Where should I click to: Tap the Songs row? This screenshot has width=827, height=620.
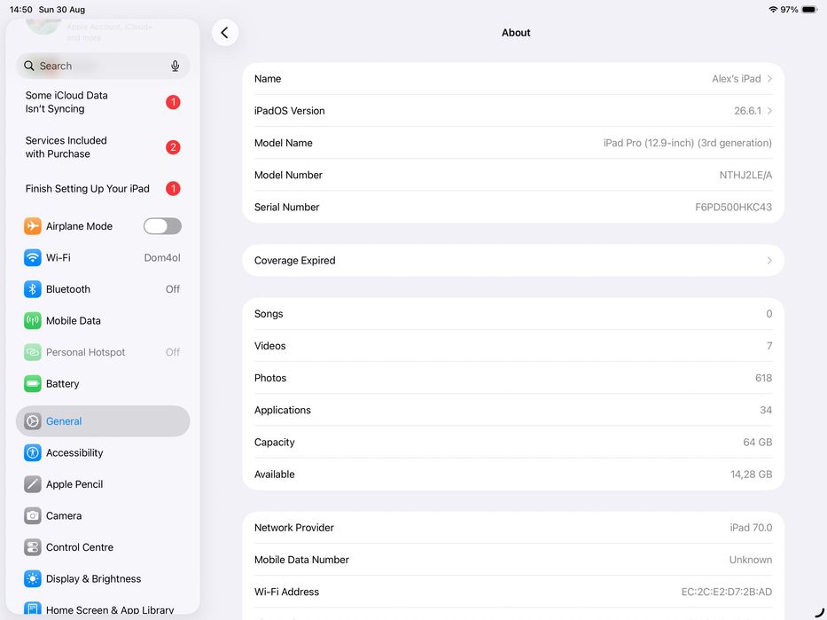click(x=513, y=314)
